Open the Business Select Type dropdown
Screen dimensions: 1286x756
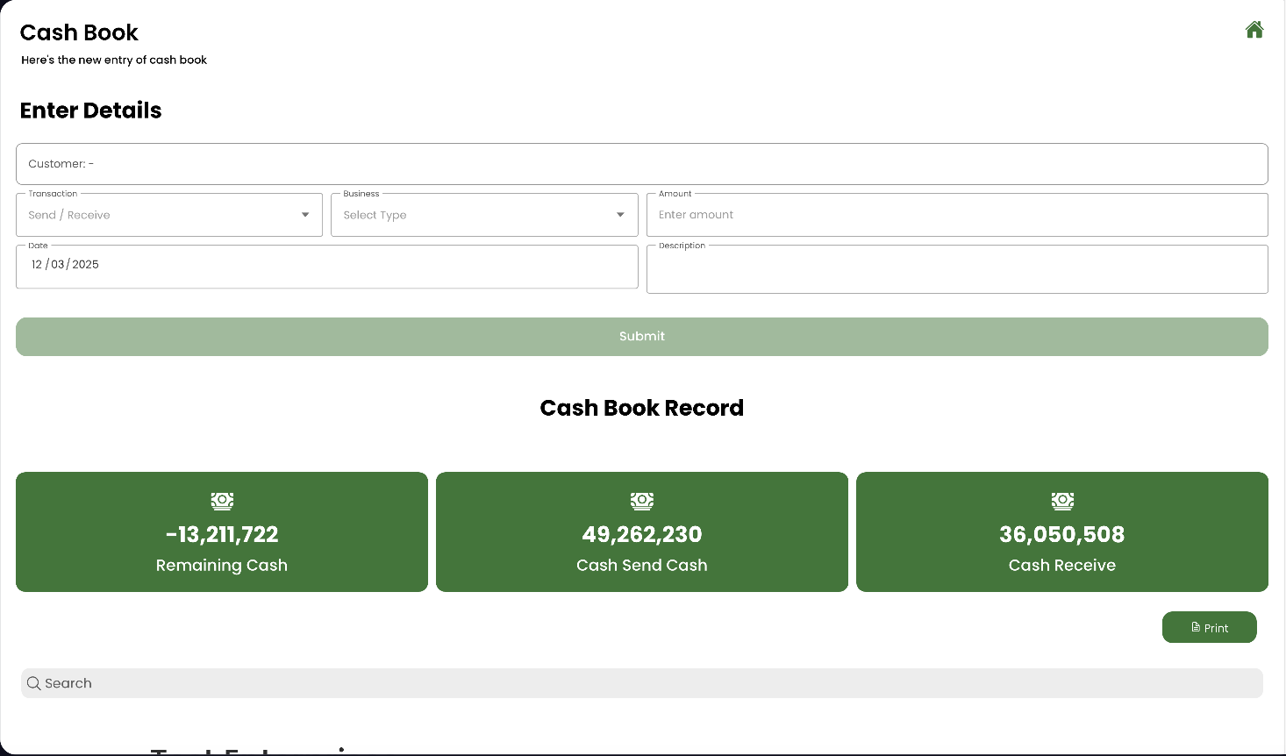point(483,214)
